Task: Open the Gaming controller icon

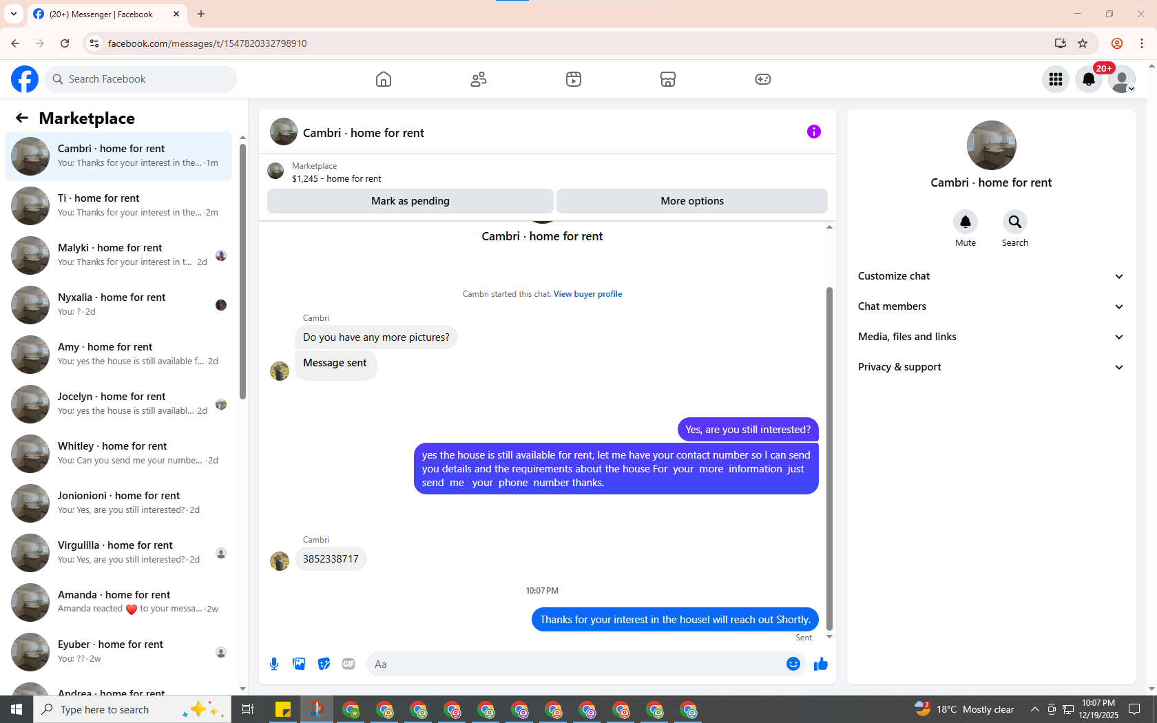Action: (x=763, y=79)
